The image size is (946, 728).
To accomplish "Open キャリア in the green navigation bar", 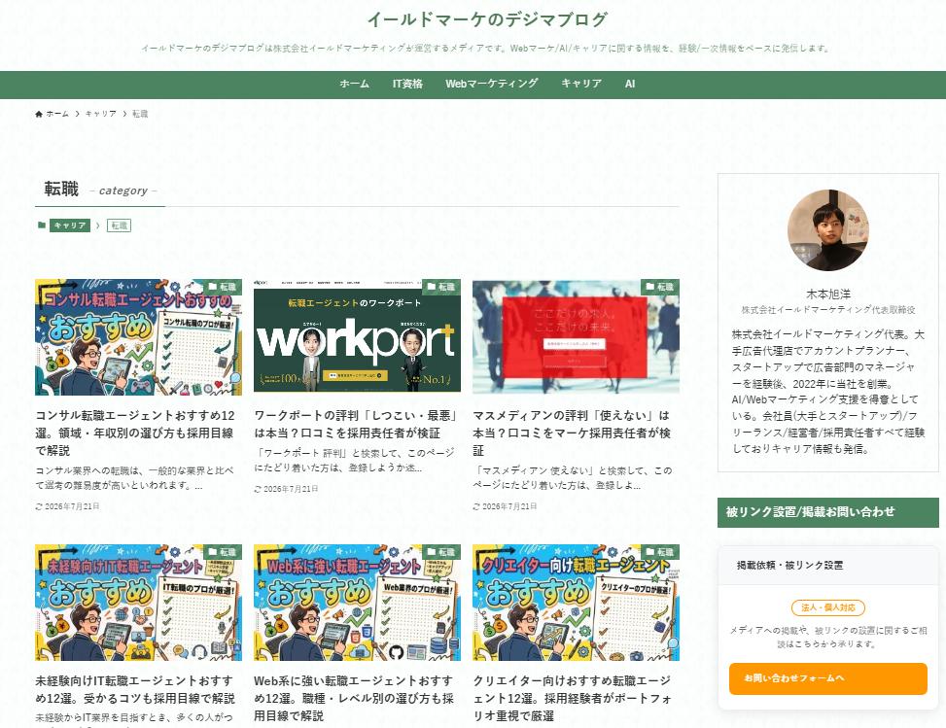I will point(581,85).
